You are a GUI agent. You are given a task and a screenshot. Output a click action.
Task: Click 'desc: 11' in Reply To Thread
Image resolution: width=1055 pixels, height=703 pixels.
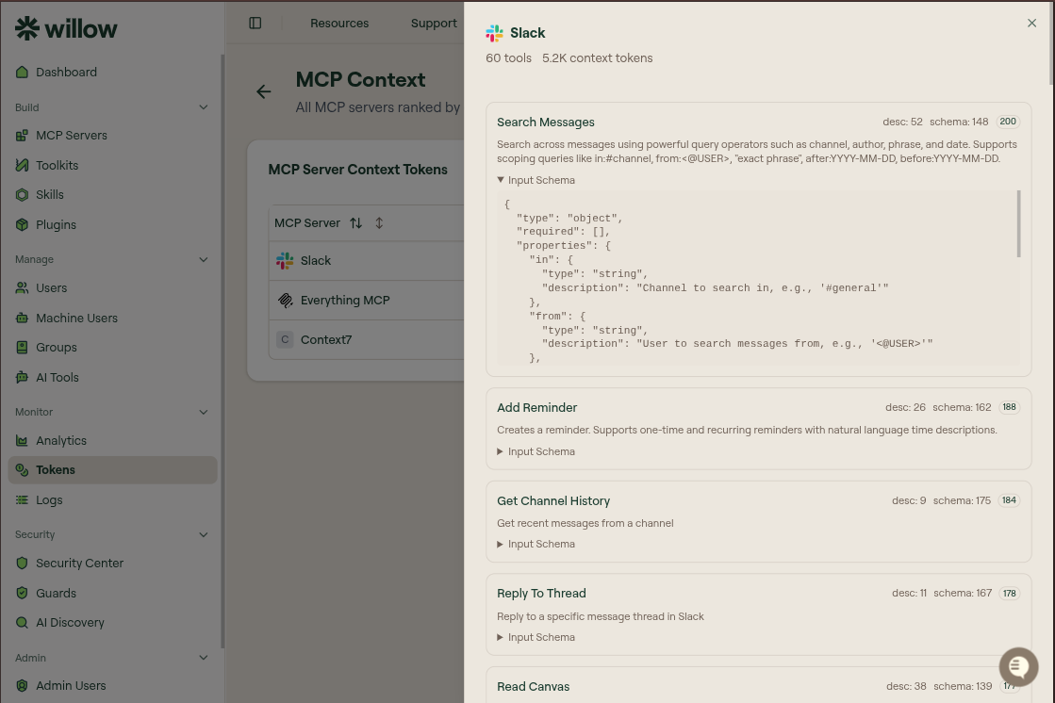click(x=909, y=594)
